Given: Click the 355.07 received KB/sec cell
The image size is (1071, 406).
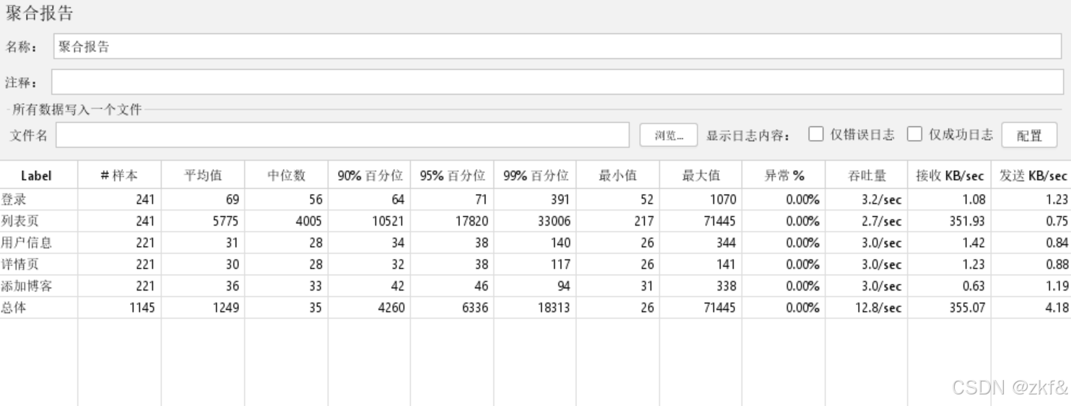Looking at the screenshot, I should 967,307.
